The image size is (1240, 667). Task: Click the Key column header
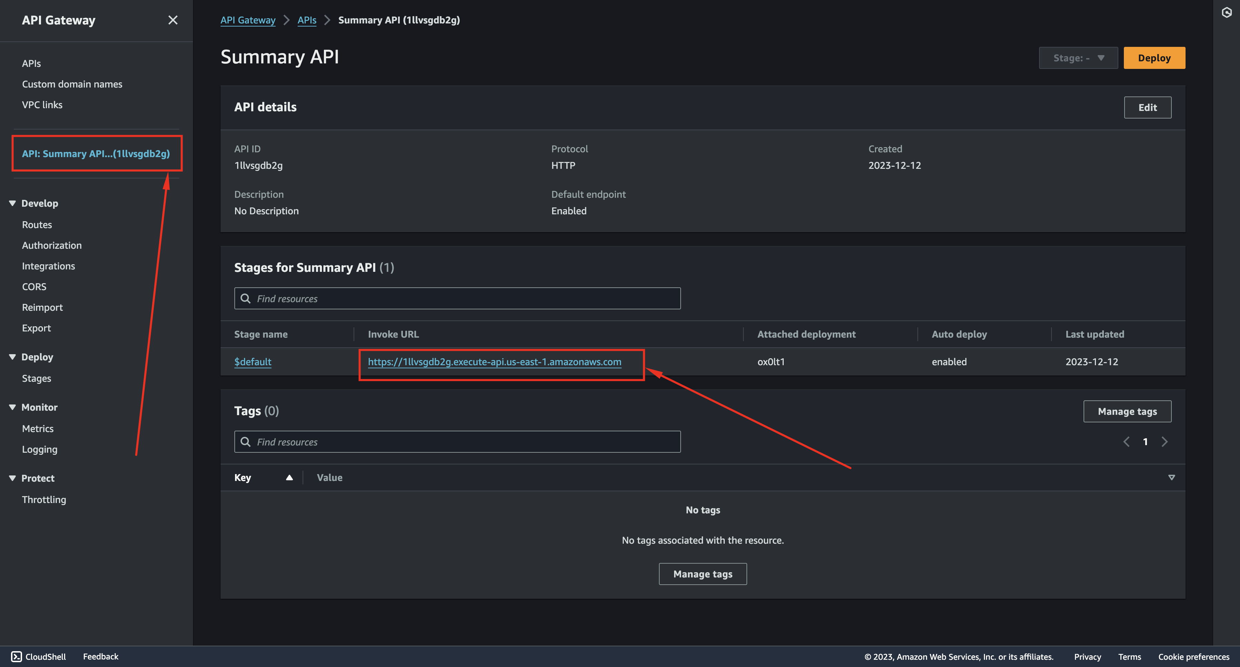tap(243, 478)
